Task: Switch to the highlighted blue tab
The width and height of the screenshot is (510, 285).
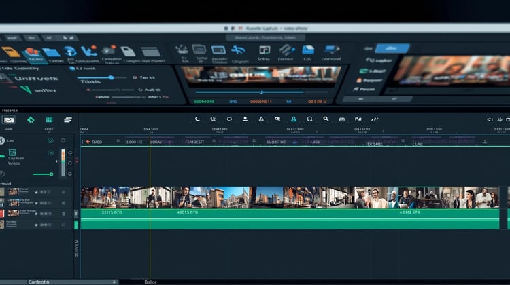Action: point(392,48)
